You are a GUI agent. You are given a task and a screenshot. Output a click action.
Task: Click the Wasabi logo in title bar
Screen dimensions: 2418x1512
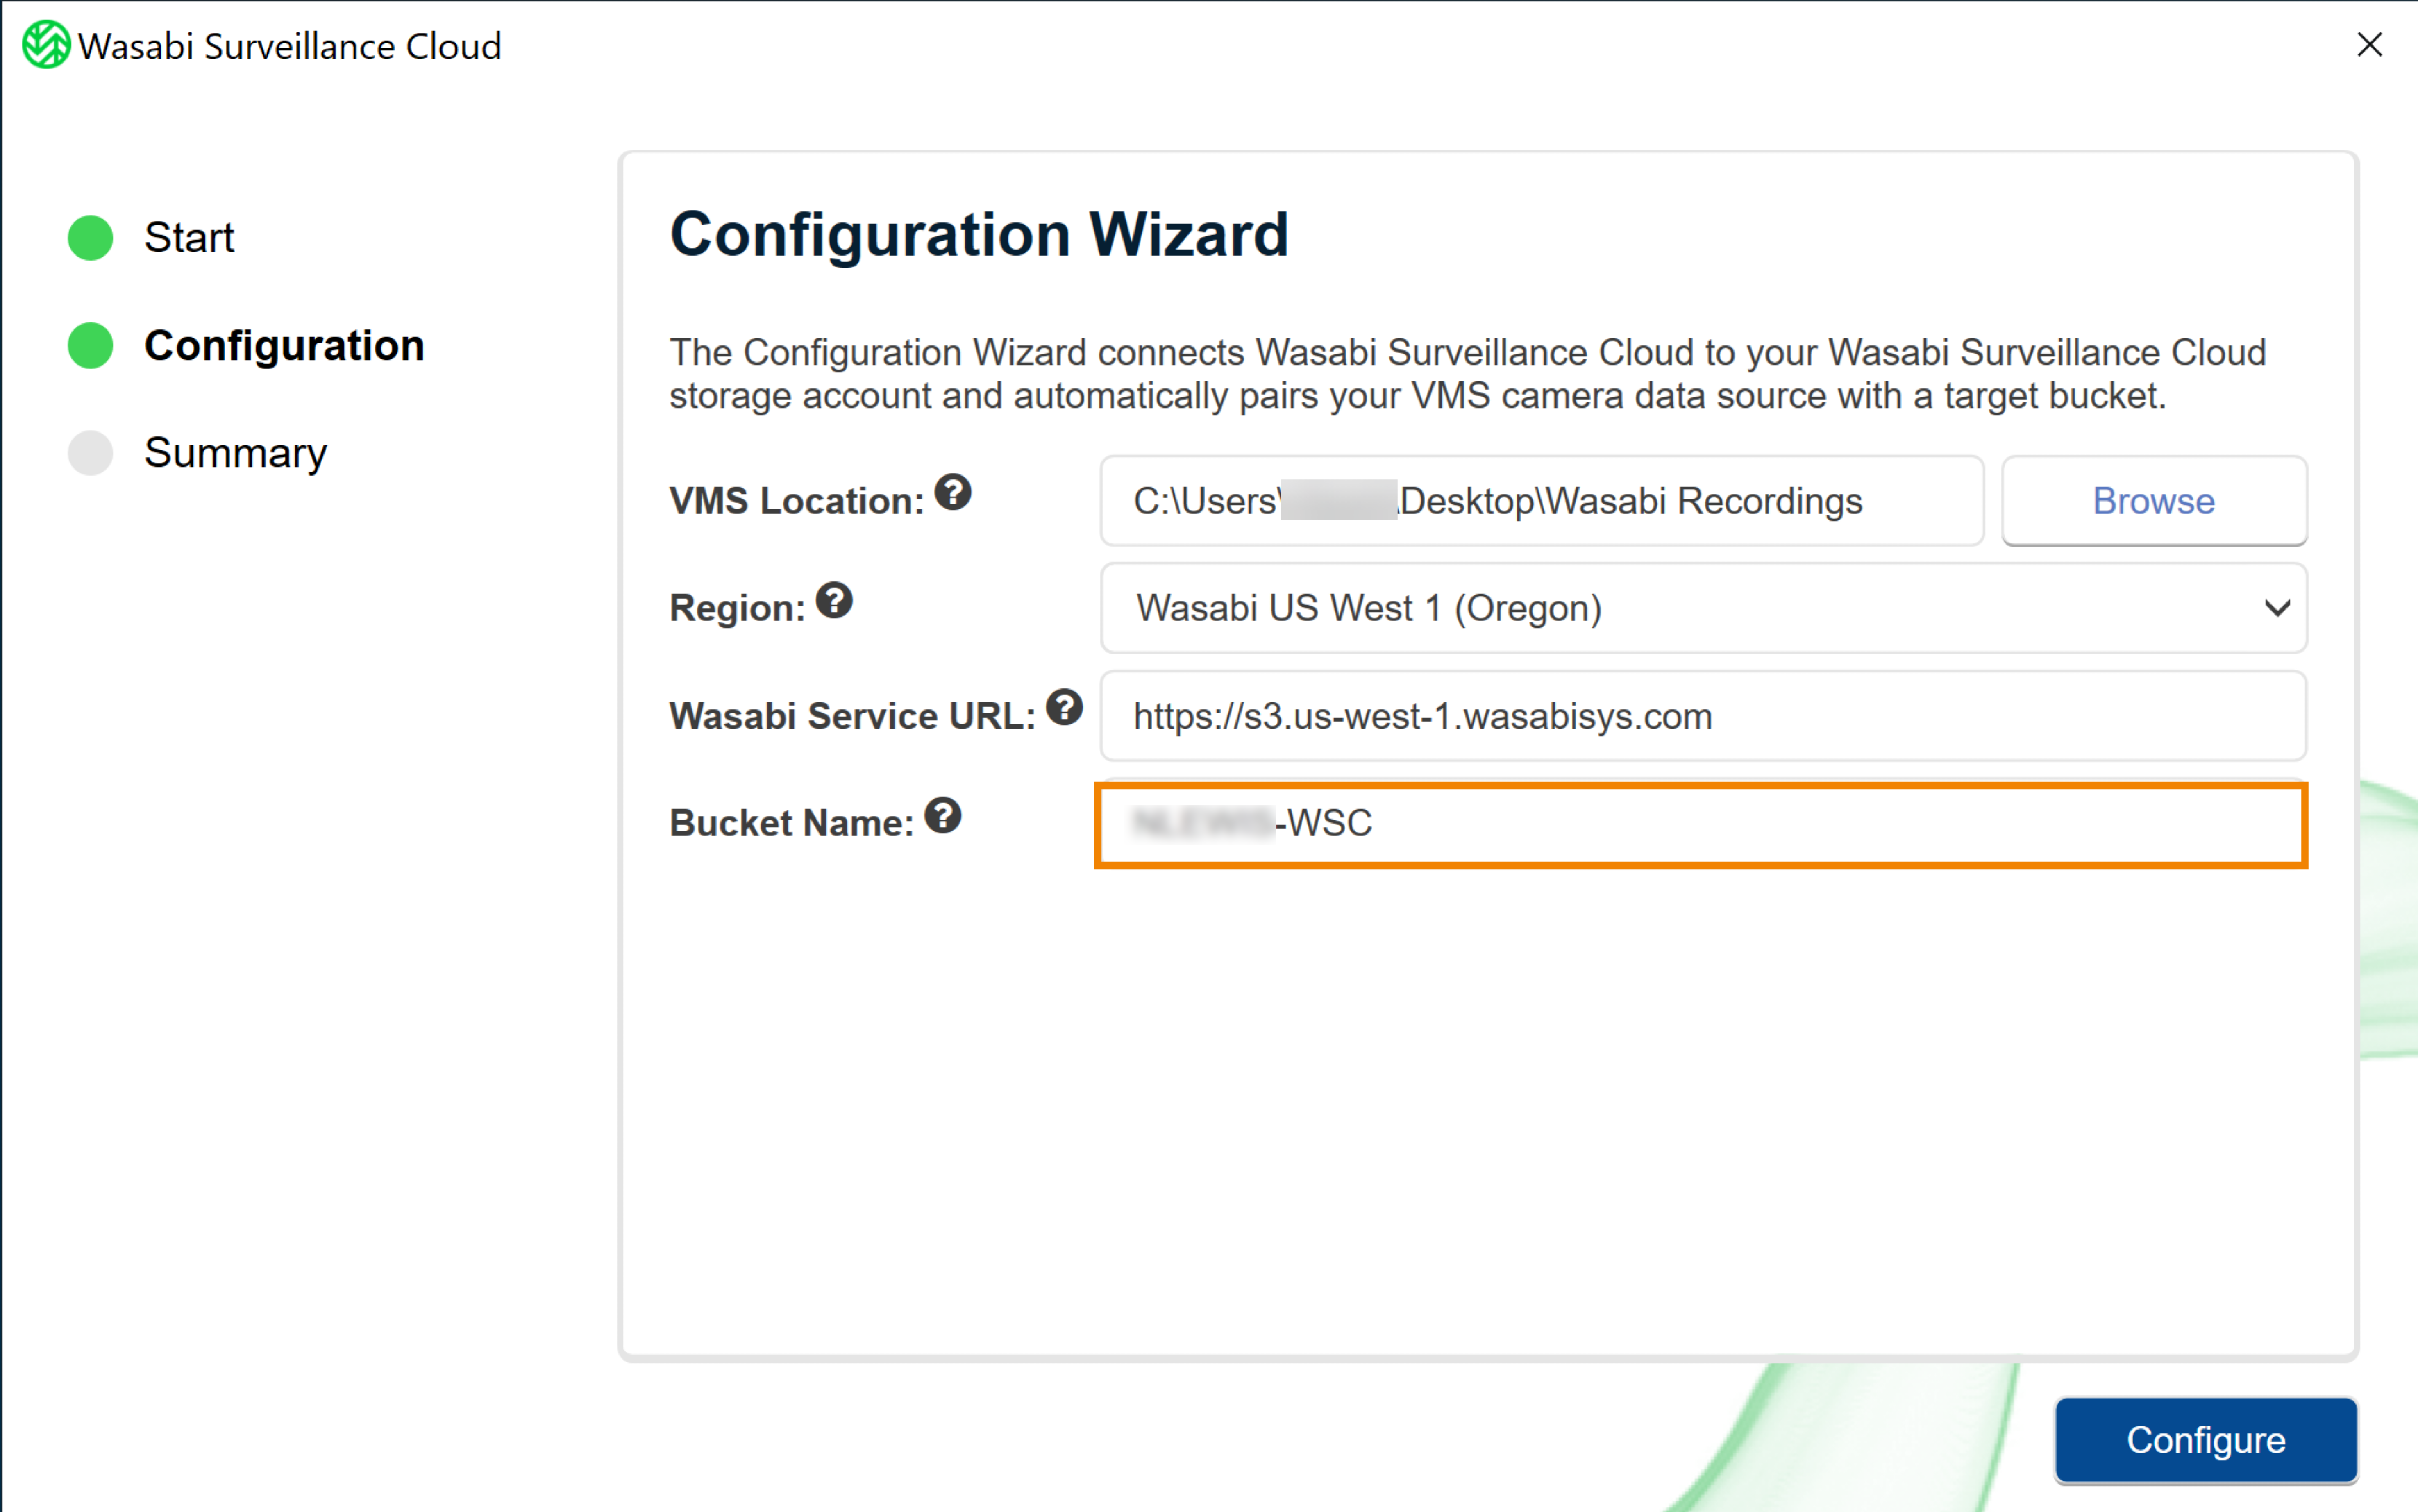(x=45, y=45)
